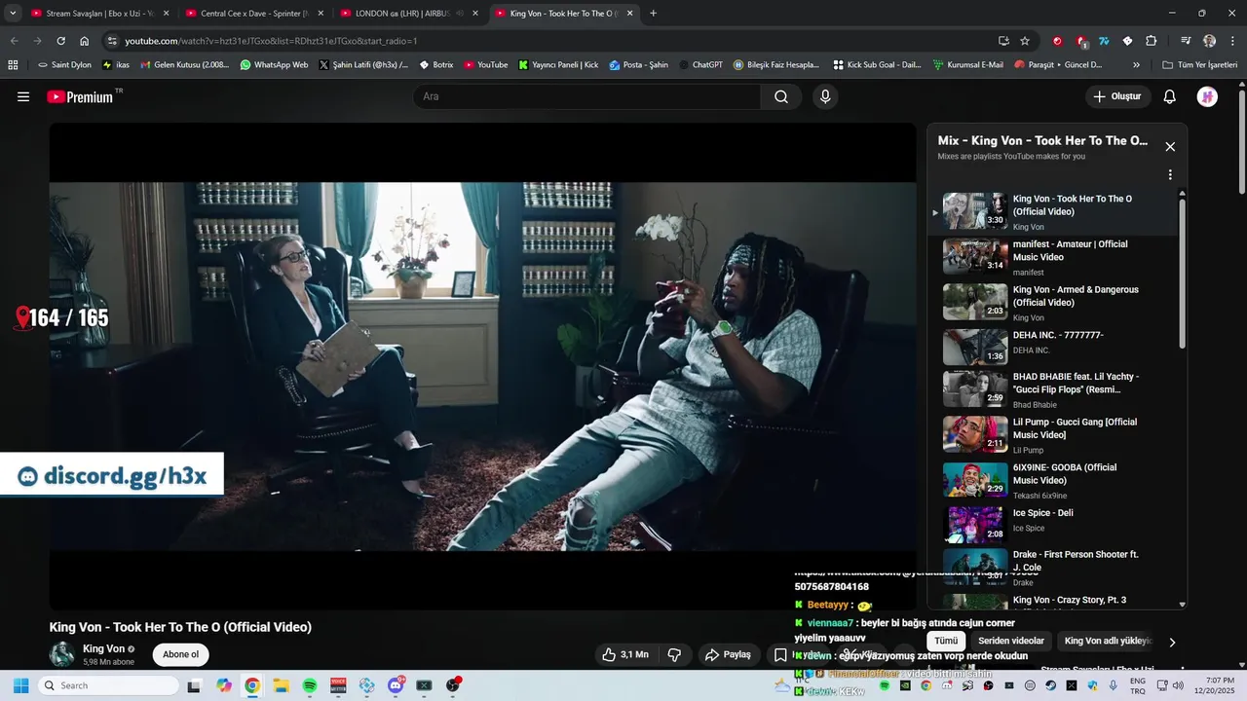
Task: Click the Paylaş share button
Action: [728, 654]
